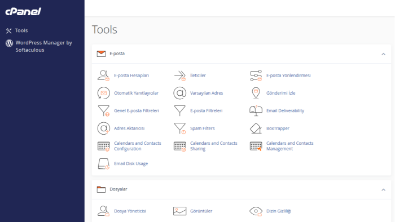Viewport: 395px width, 222px height.
Task: Open the Genel E-posta Filtreleri link
Action: point(137,110)
